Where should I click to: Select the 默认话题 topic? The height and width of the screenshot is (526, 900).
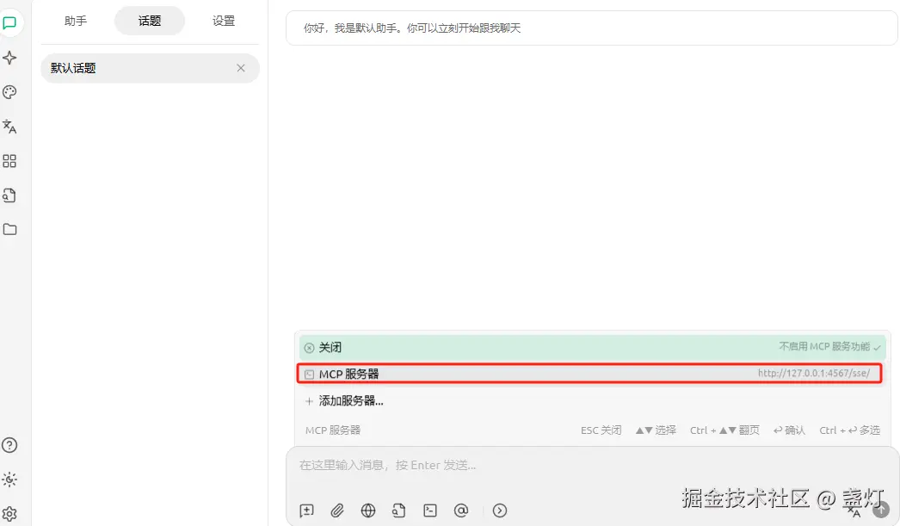[150, 68]
